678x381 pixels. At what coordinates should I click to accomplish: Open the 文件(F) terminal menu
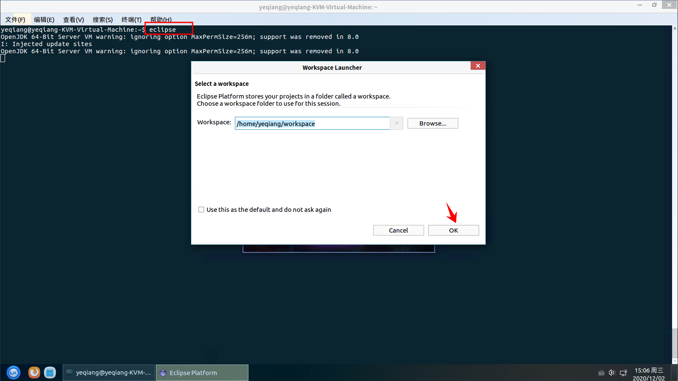click(x=15, y=20)
